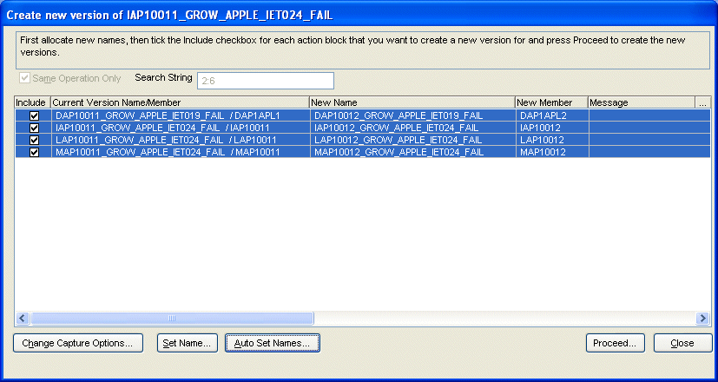Click the Message column header

tap(641, 102)
